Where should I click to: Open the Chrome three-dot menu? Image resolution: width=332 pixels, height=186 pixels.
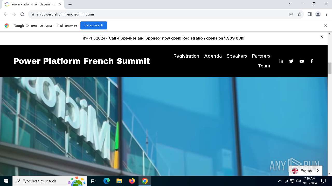click(326, 14)
